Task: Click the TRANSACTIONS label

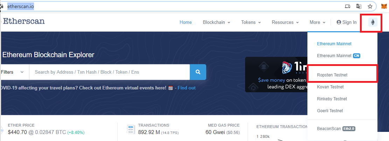Action: pyautogui.click(x=154, y=125)
